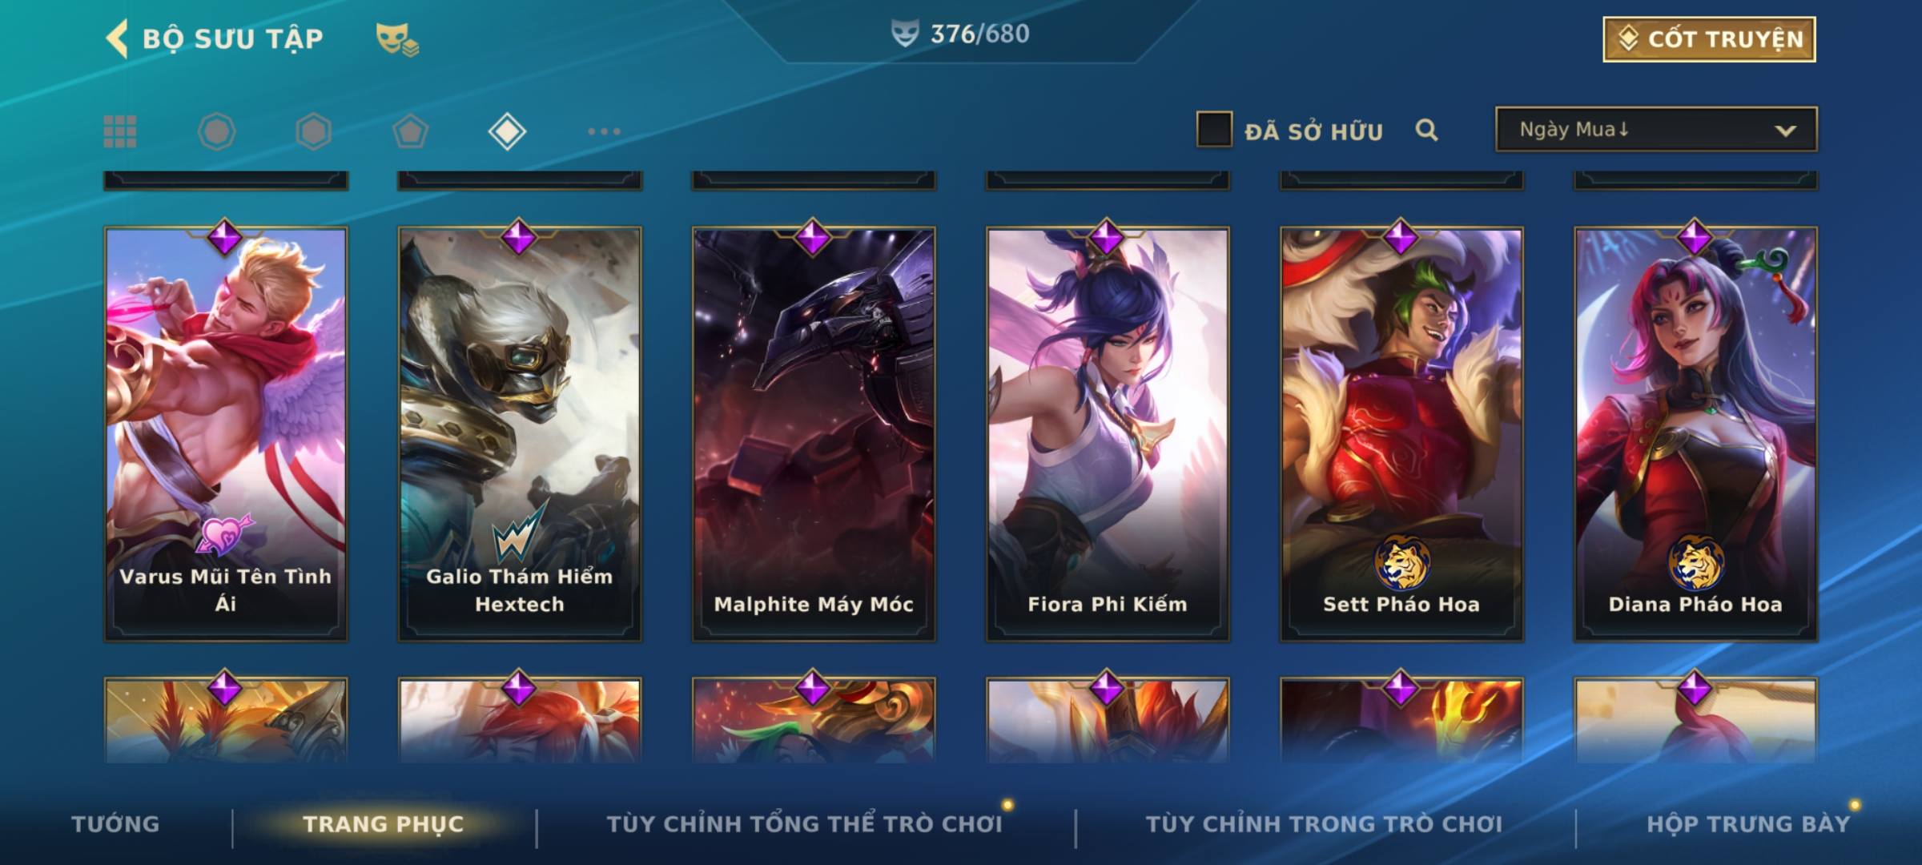Screen dimensions: 1922x865
Task: Select the diamond rarity filter icon
Action: click(507, 131)
